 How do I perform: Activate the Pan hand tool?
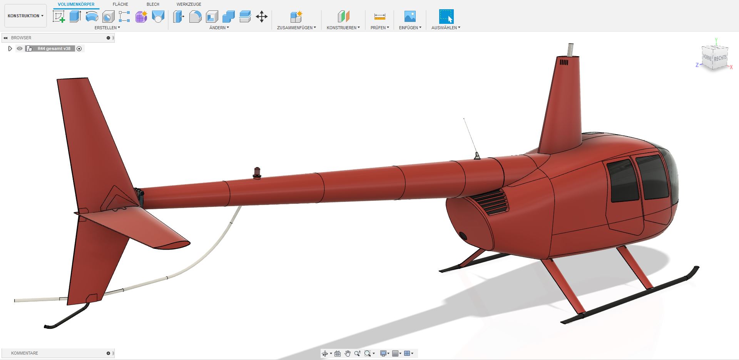tap(348, 353)
